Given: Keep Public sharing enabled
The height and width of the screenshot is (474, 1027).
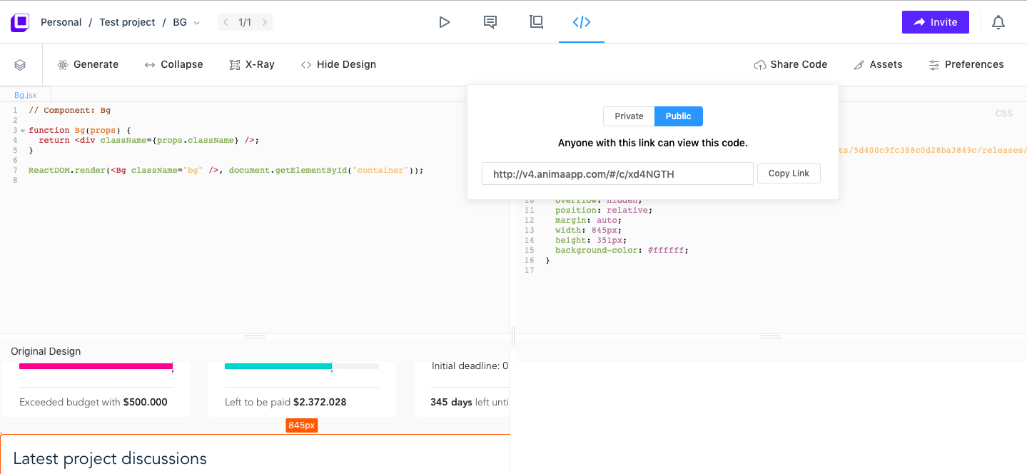Looking at the screenshot, I should (x=678, y=116).
